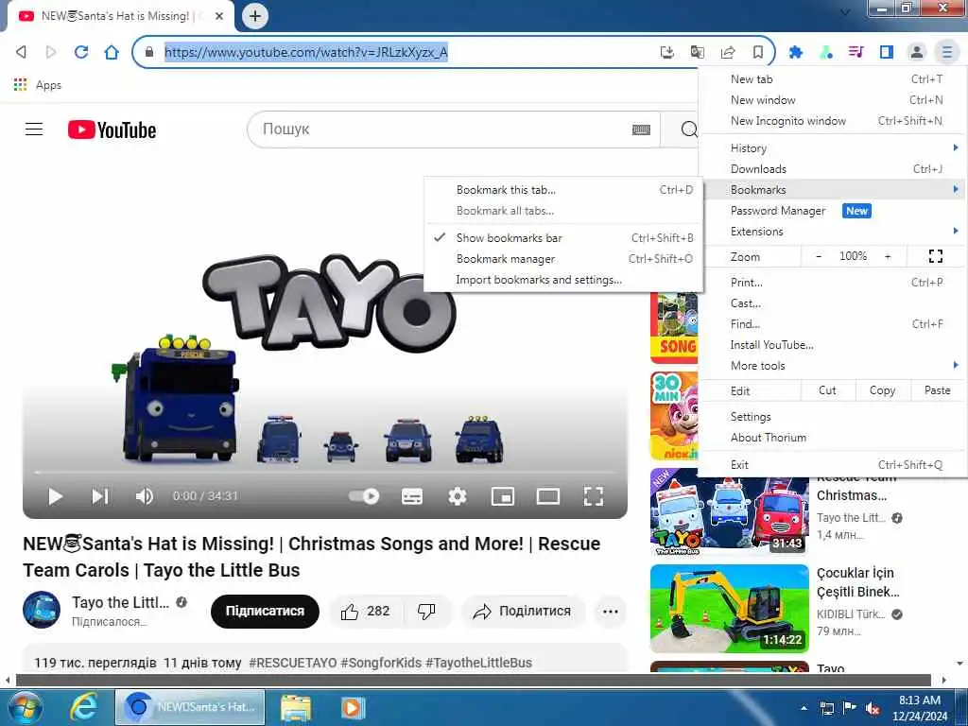This screenshot has height=726, width=968.
Task: Share video with Поділитися button
Action: 522,612
